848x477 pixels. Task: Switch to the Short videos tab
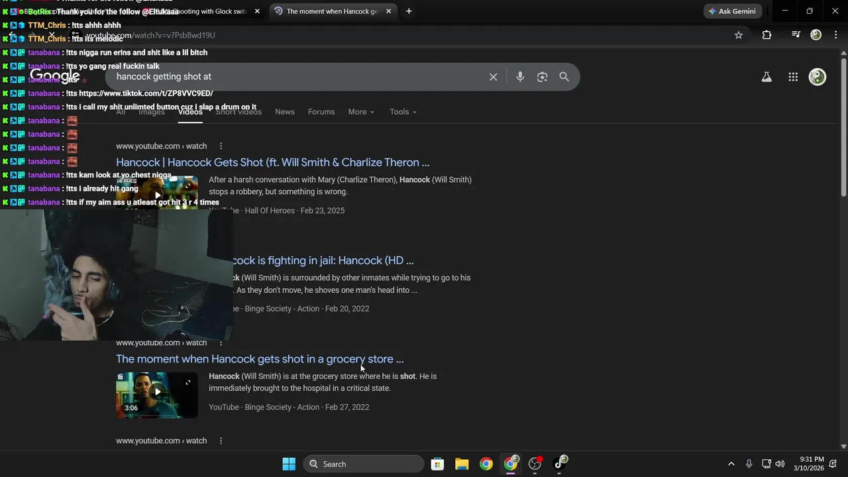(x=238, y=112)
